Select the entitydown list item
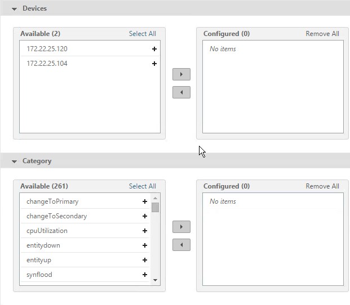The image size is (350, 305). [85, 245]
